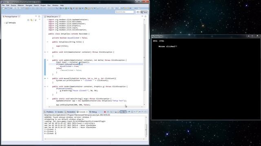Collapse the update method fold marker
Viewport: 261px width, 146px height.
click(x=47, y=60)
